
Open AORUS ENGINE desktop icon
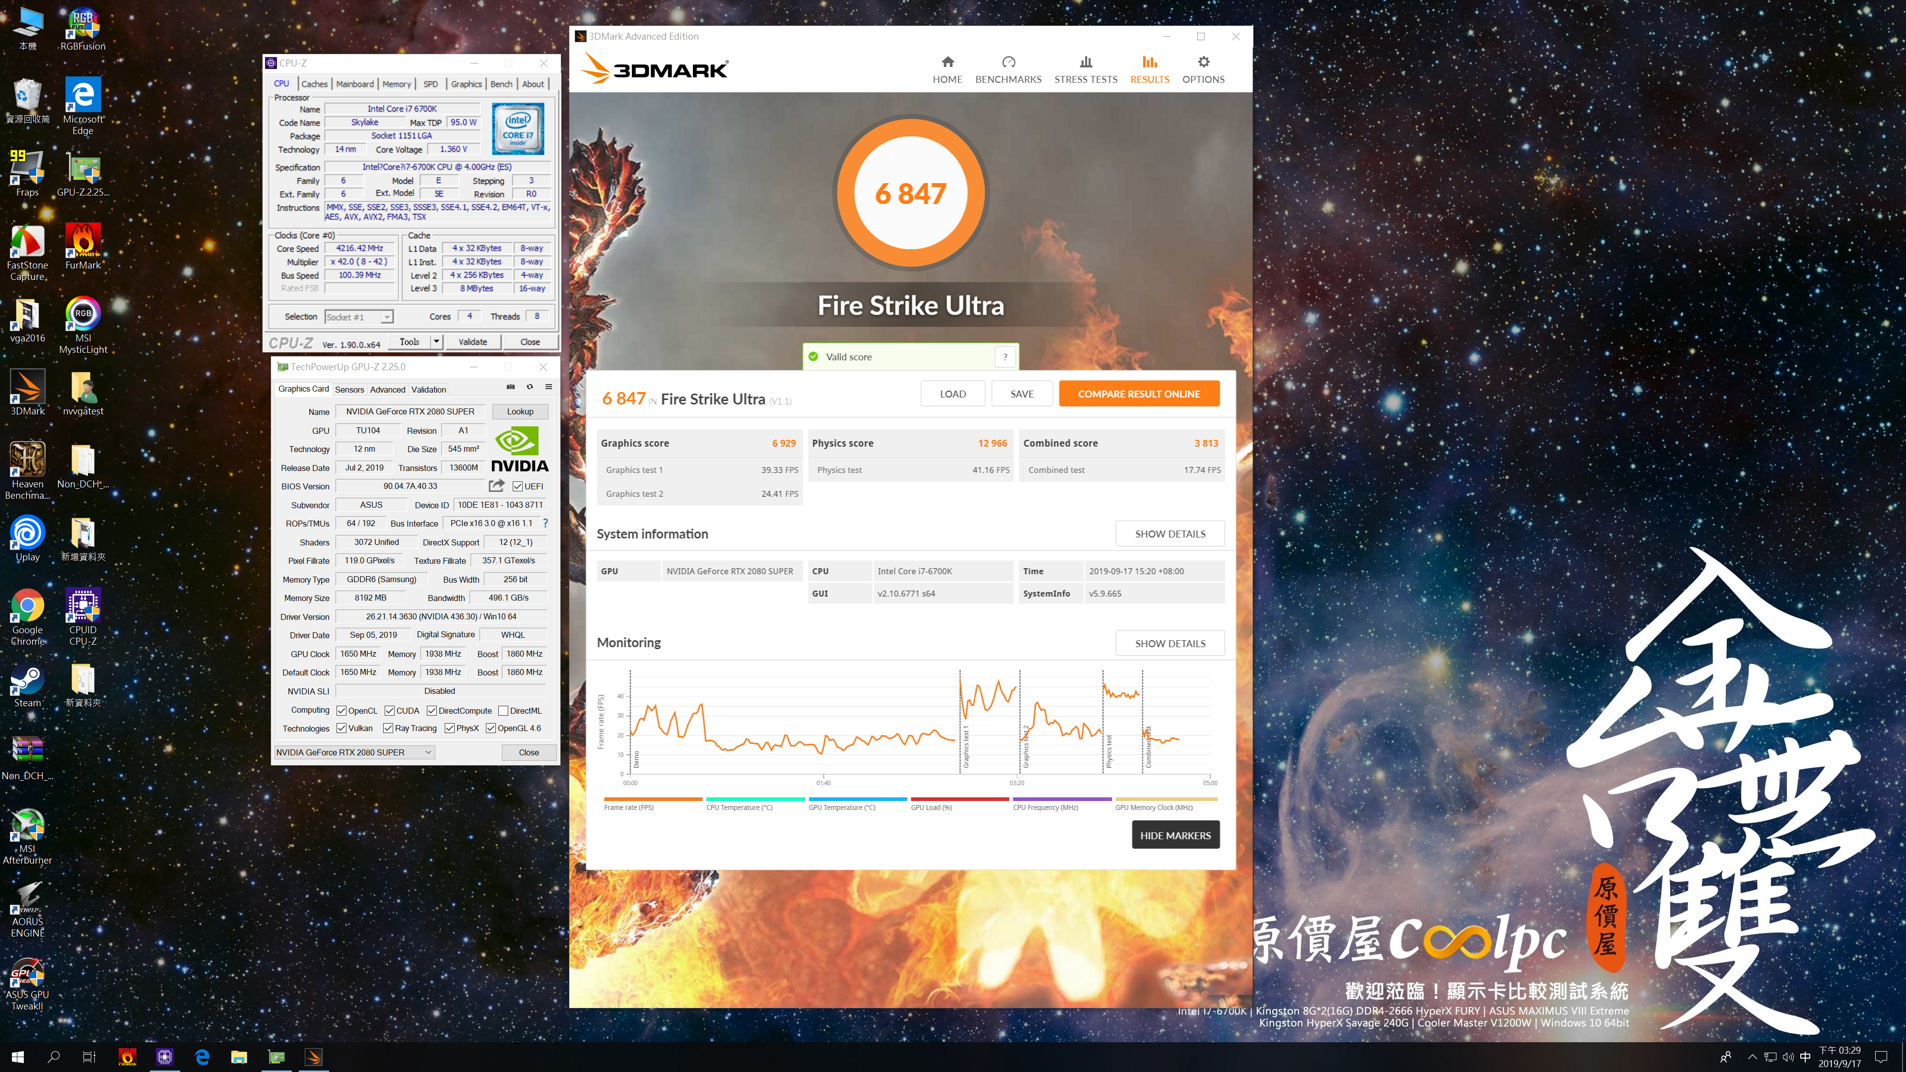[27, 909]
